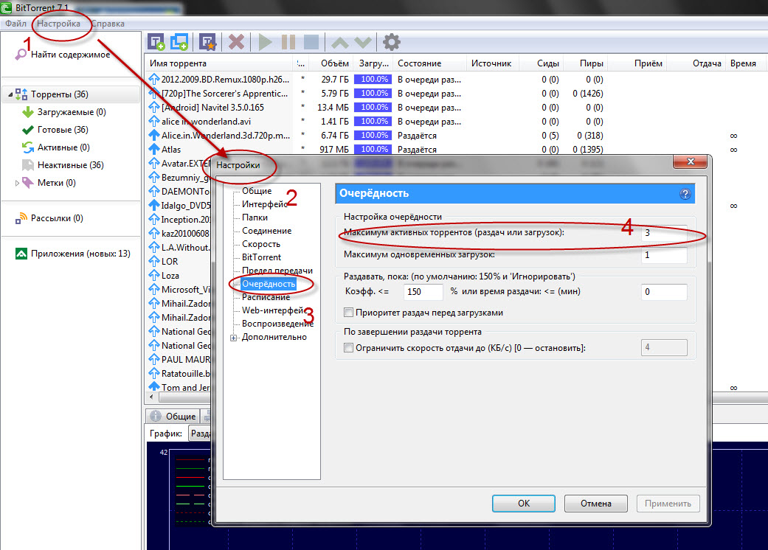
Task: Collapse the Торренты (36) tree node
Action: [10, 94]
